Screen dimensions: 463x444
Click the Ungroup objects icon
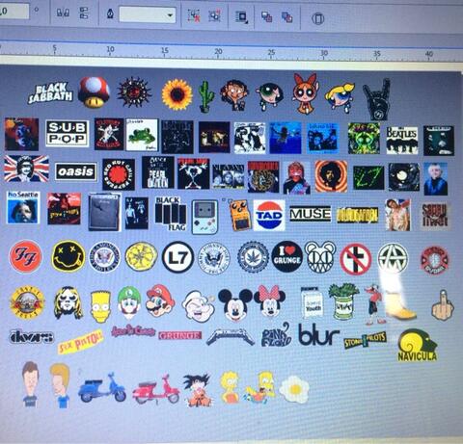pos(194,15)
